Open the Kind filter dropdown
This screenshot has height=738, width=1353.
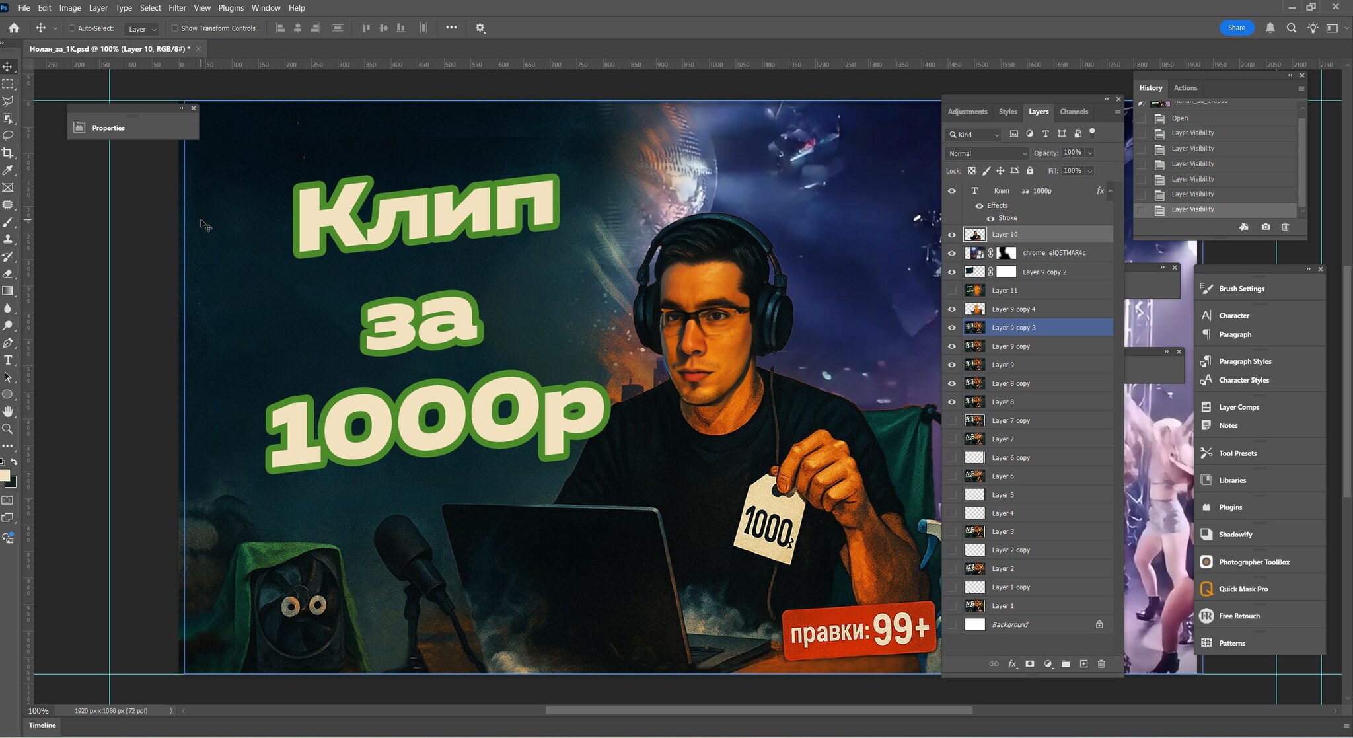[x=974, y=135]
